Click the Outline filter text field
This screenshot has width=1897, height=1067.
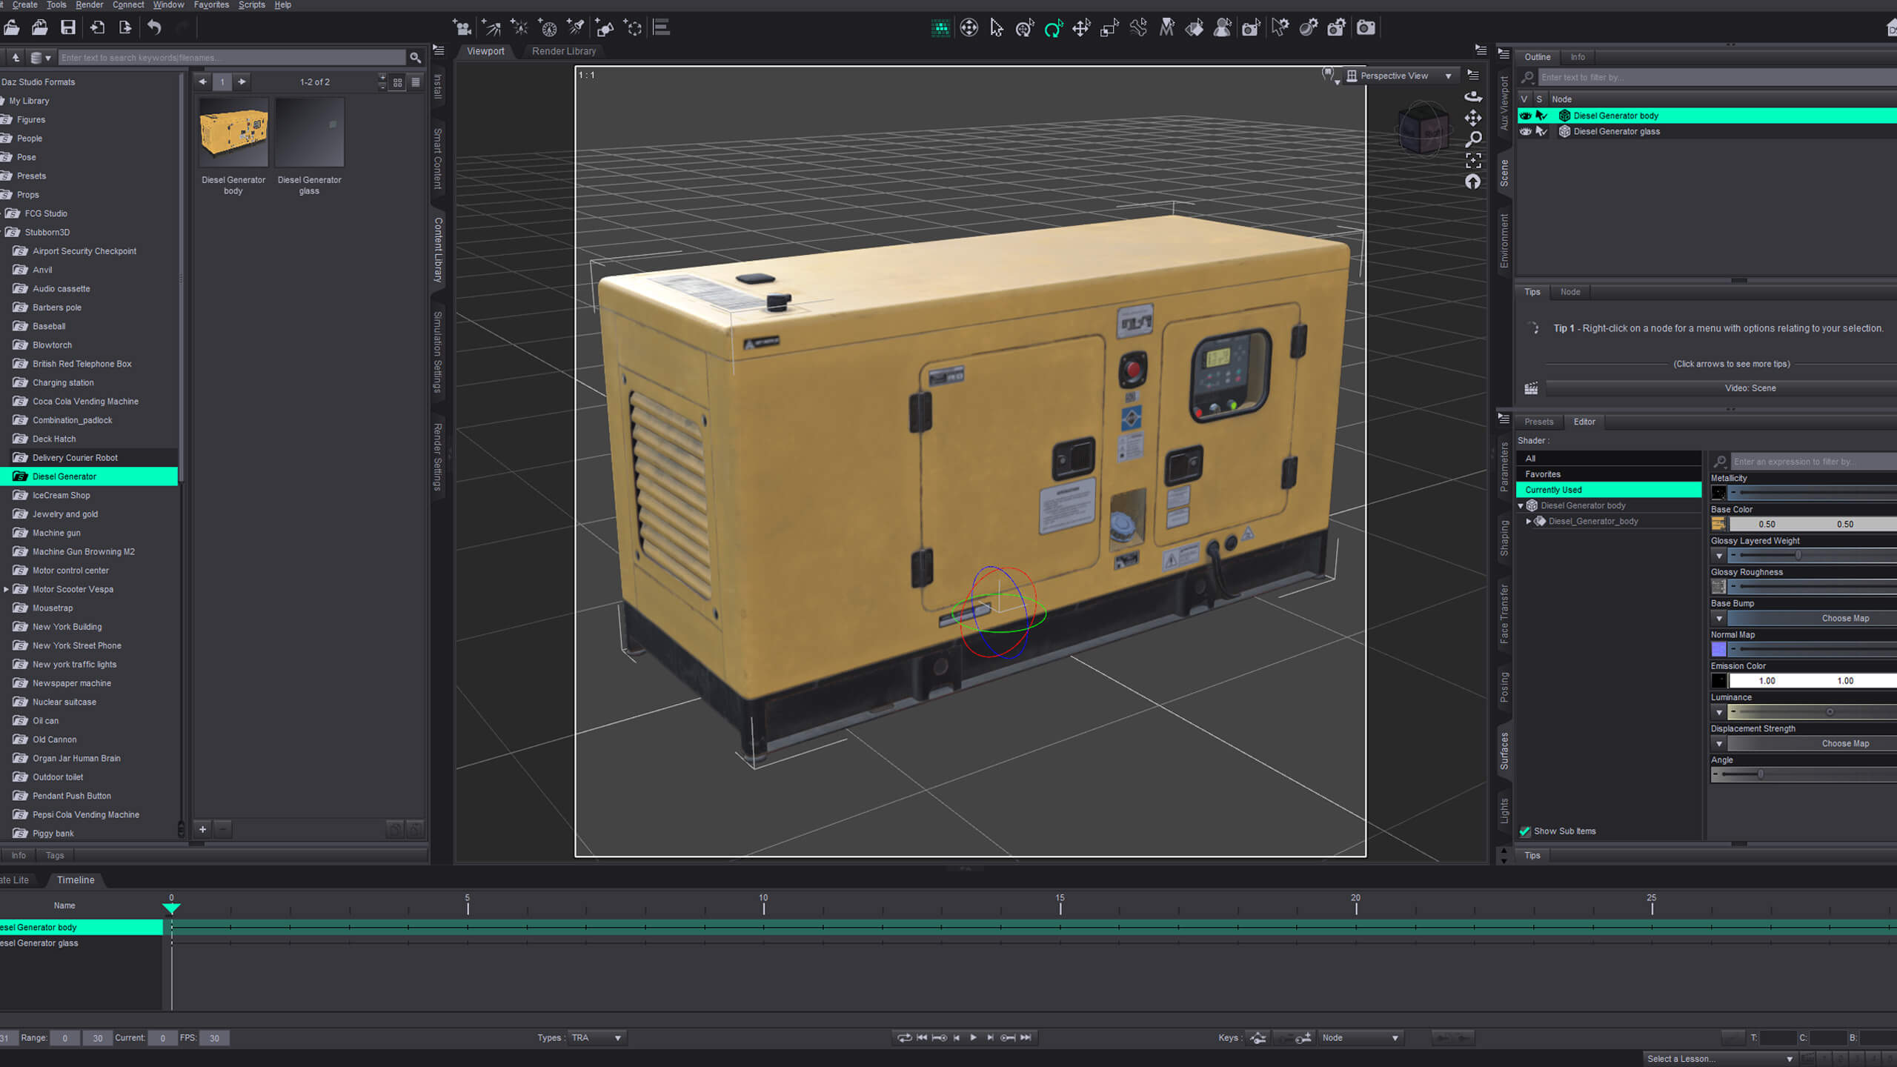point(1716,77)
